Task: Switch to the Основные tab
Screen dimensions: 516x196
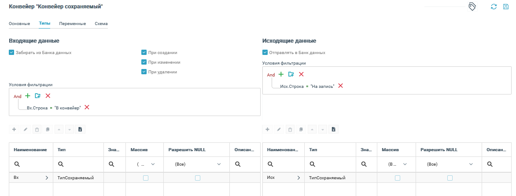Action: (19, 24)
